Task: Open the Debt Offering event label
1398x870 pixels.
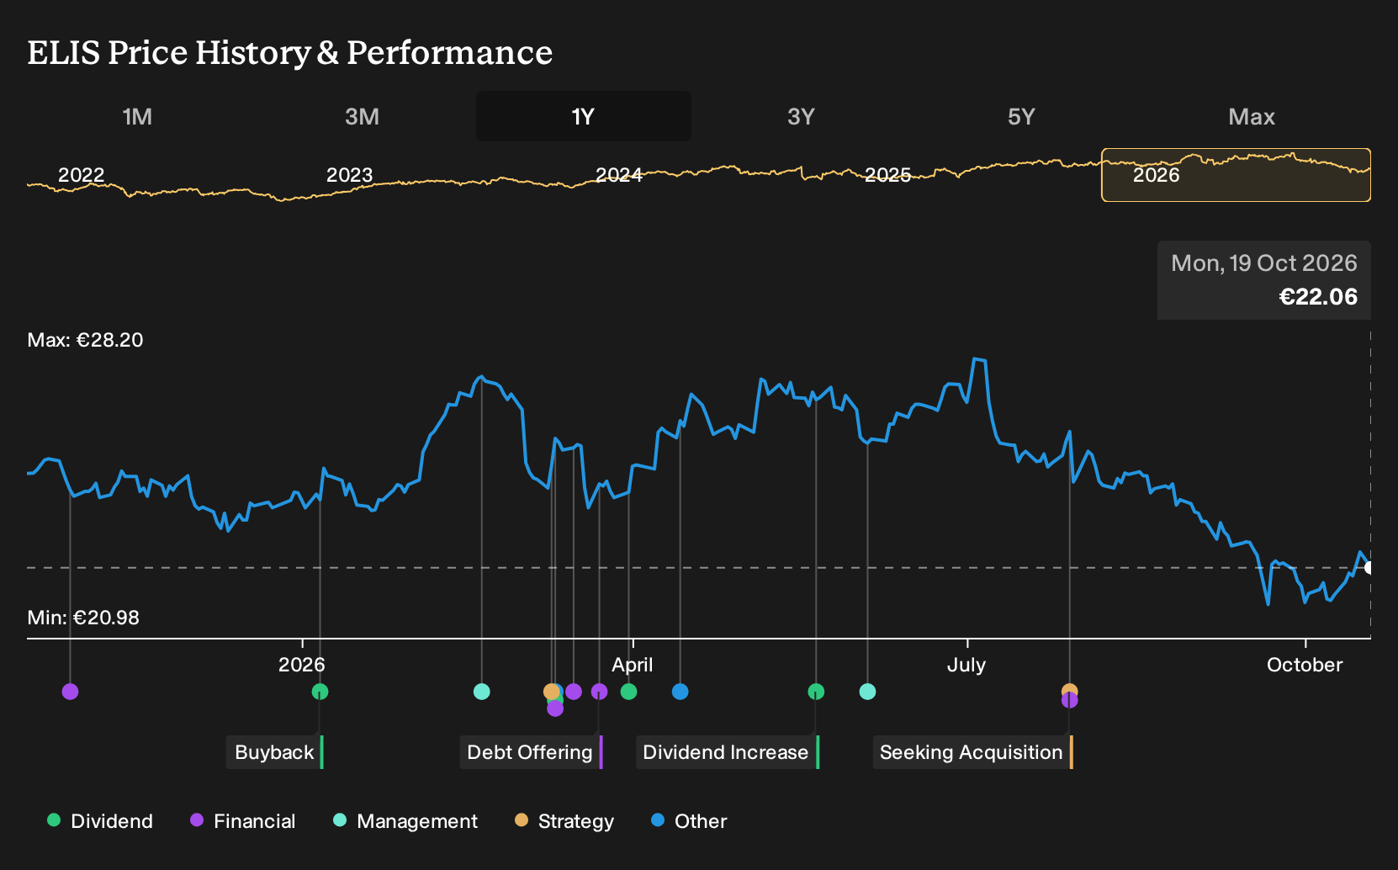Action: pos(531,752)
